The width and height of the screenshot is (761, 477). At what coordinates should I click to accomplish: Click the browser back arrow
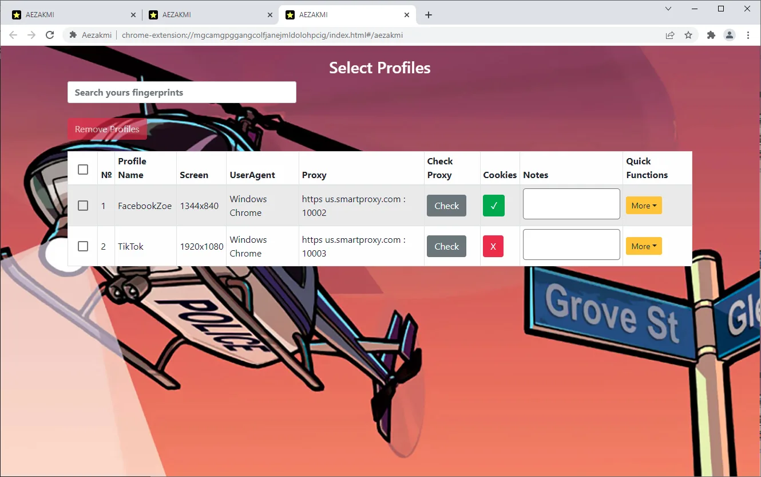click(x=13, y=35)
